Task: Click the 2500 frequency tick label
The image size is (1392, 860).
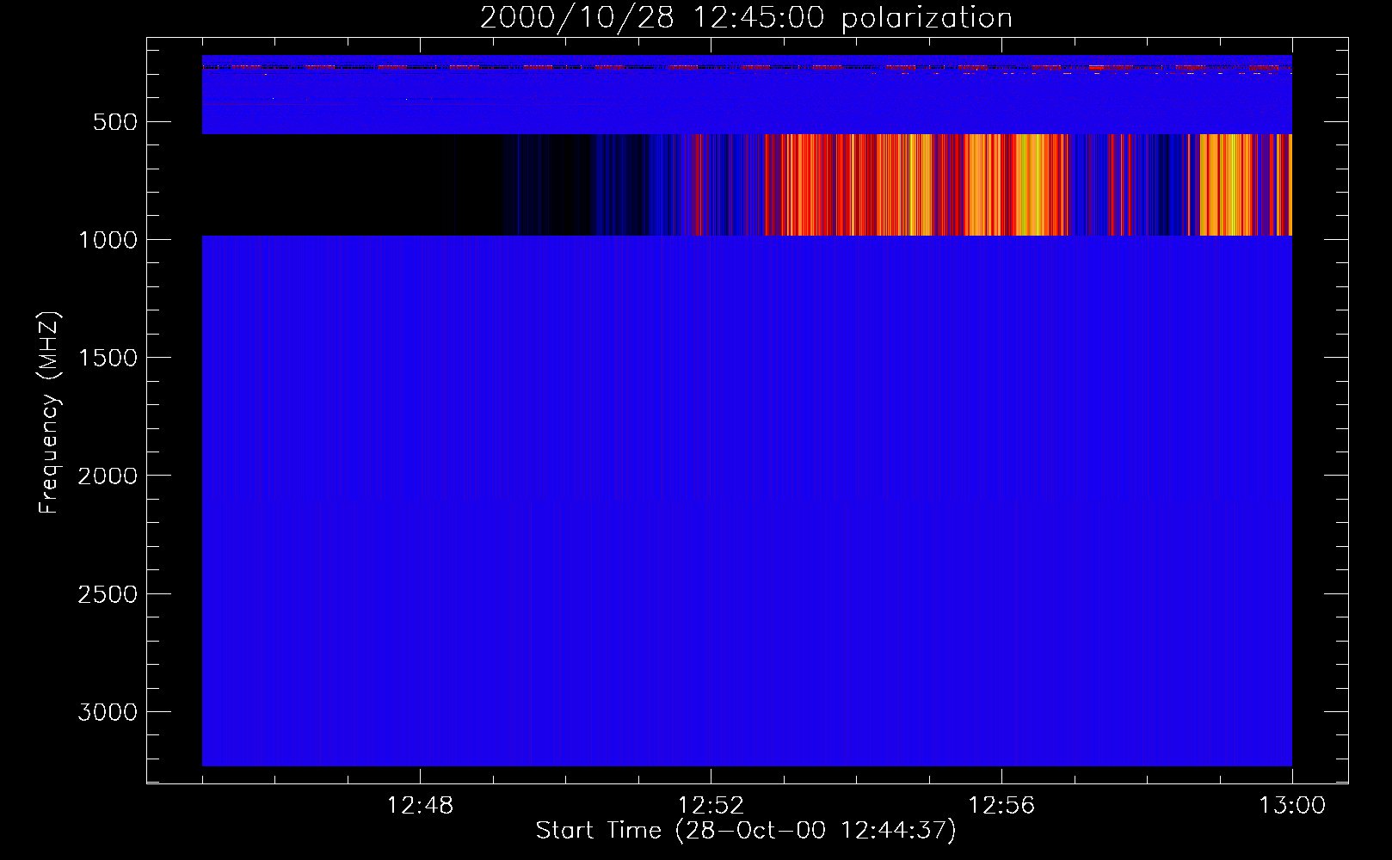Action: tap(108, 594)
